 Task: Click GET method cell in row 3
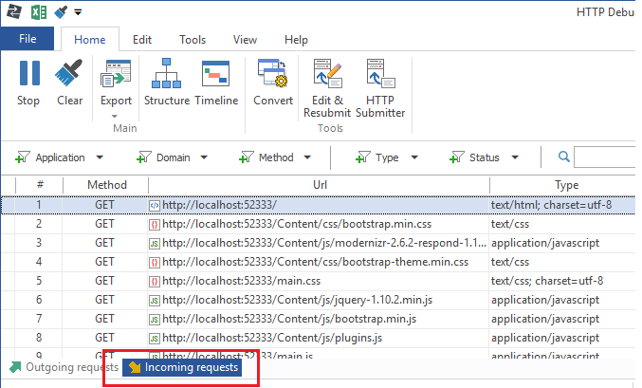pyautogui.click(x=104, y=243)
